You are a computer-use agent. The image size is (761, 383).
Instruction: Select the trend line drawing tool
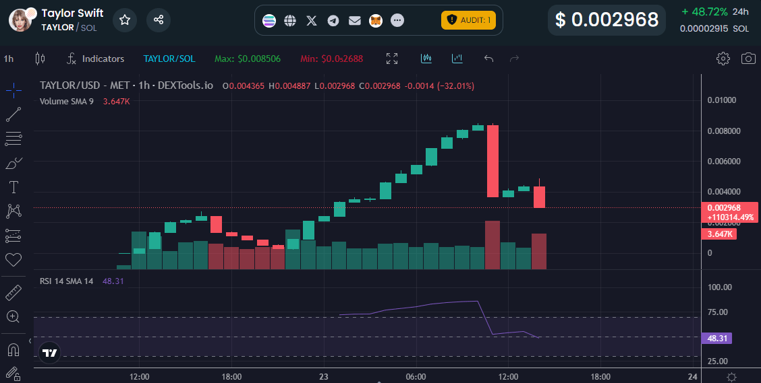13,114
